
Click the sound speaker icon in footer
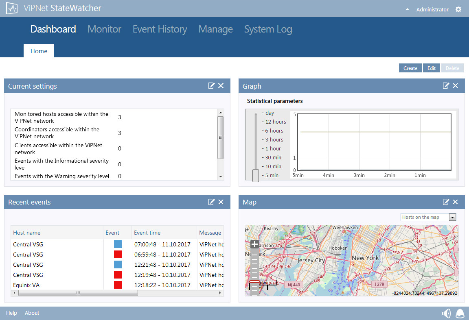click(446, 313)
